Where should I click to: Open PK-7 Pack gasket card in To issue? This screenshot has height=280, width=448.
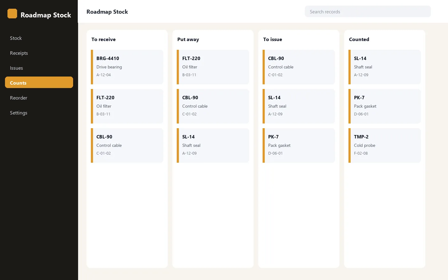[x=299, y=145]
